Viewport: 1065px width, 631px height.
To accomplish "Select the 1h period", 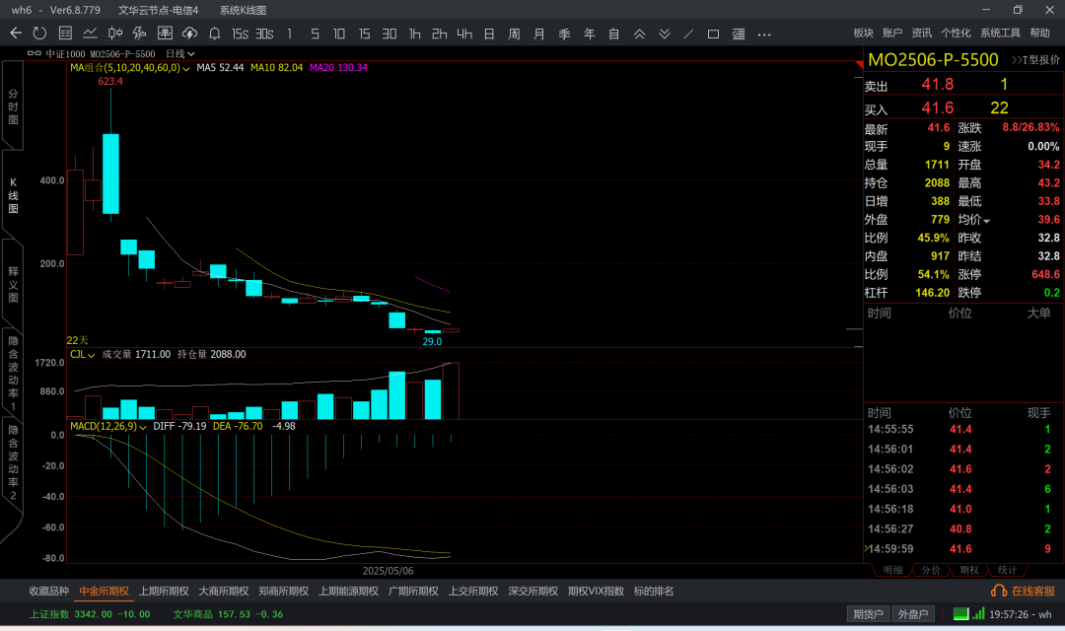I will (414, 34).
